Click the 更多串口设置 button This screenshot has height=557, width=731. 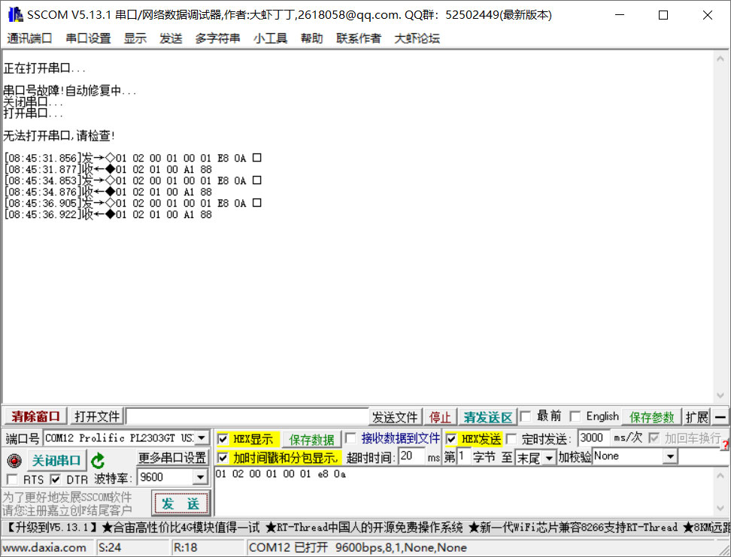[x=172, y=458]
